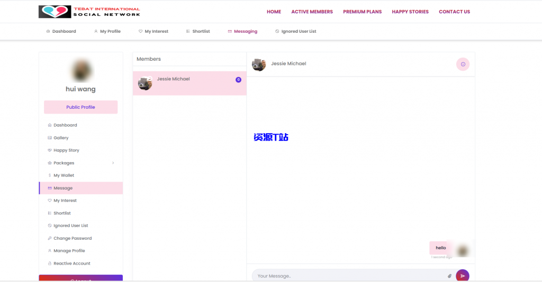542x282 pixels.
Task: Go to Change Password in sidebar
Action: pyautogui.click(x=73, y=238)
